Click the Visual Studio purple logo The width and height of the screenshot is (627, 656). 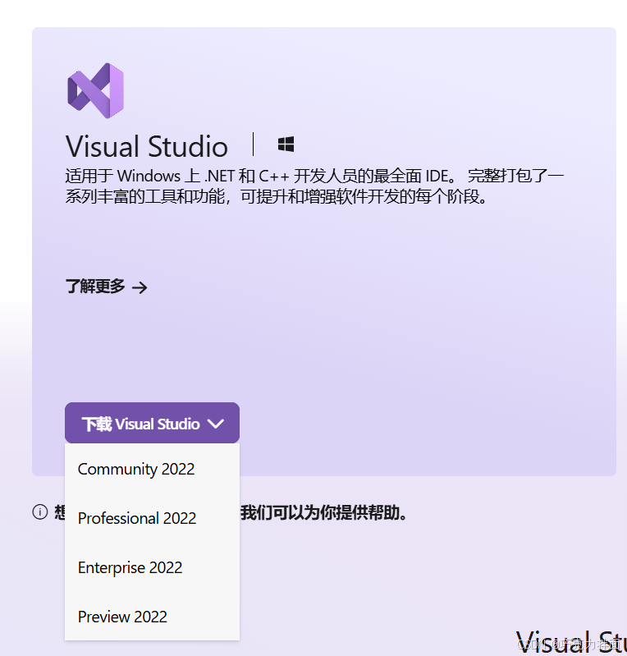(x=96, y=91)
